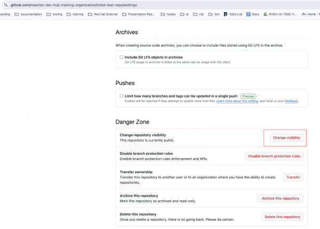Viewport: 320px width, 229px height.
Task: Check the limit branches and tags push option
Action: point(122,96)
